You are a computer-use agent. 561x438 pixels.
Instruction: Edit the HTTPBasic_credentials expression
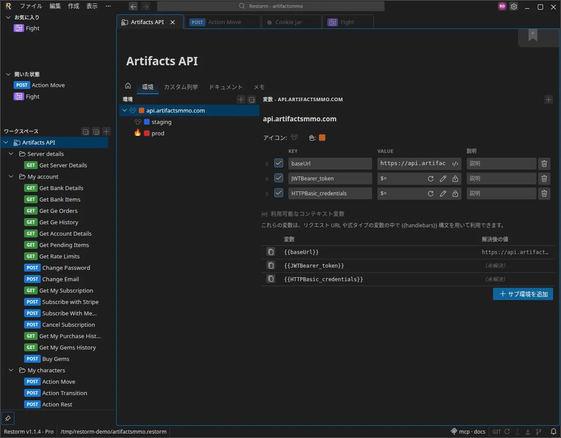443,194
